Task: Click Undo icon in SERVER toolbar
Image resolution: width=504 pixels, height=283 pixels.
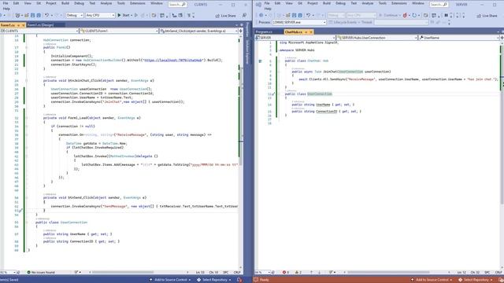Action: 308,15
